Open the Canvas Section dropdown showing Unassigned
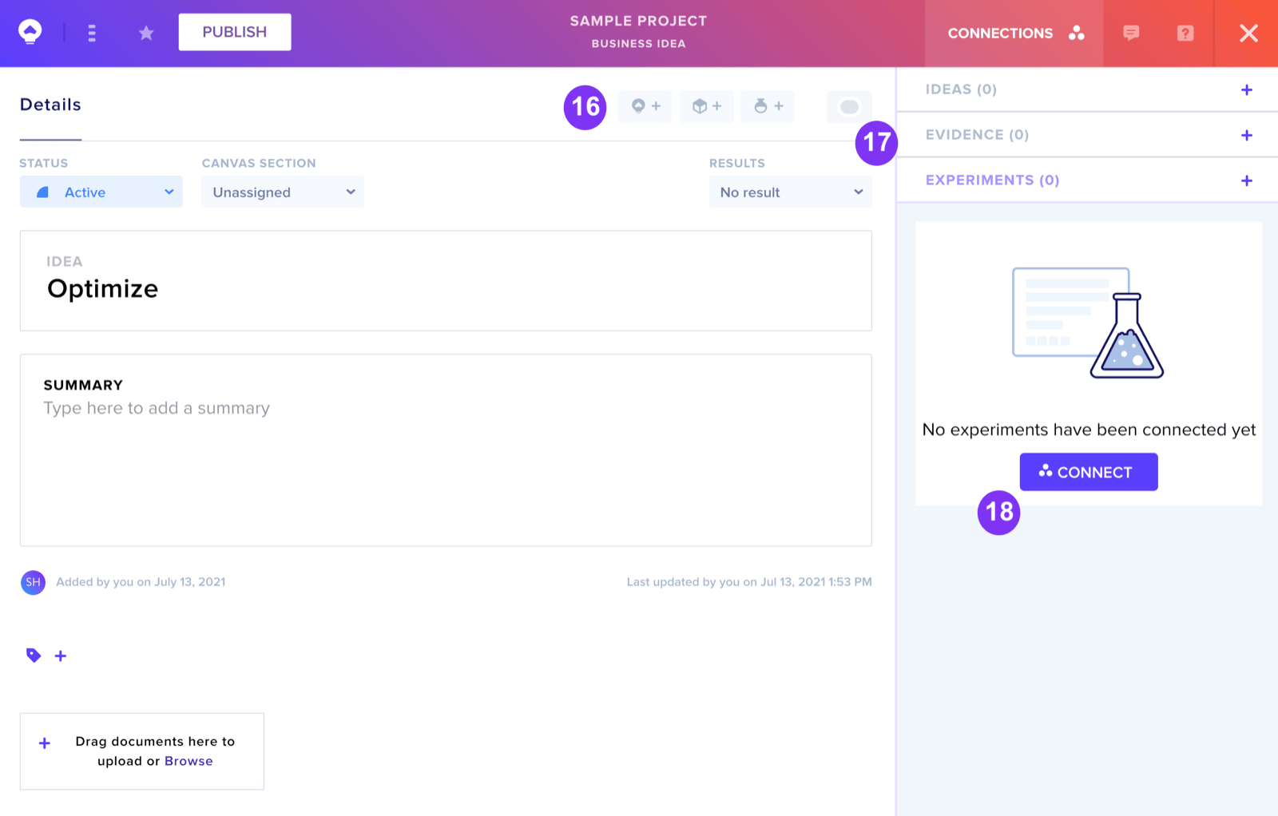Image resolution: width=1278 pixels, height=816 pixels. pyautogui.click(x=283, y=192)
